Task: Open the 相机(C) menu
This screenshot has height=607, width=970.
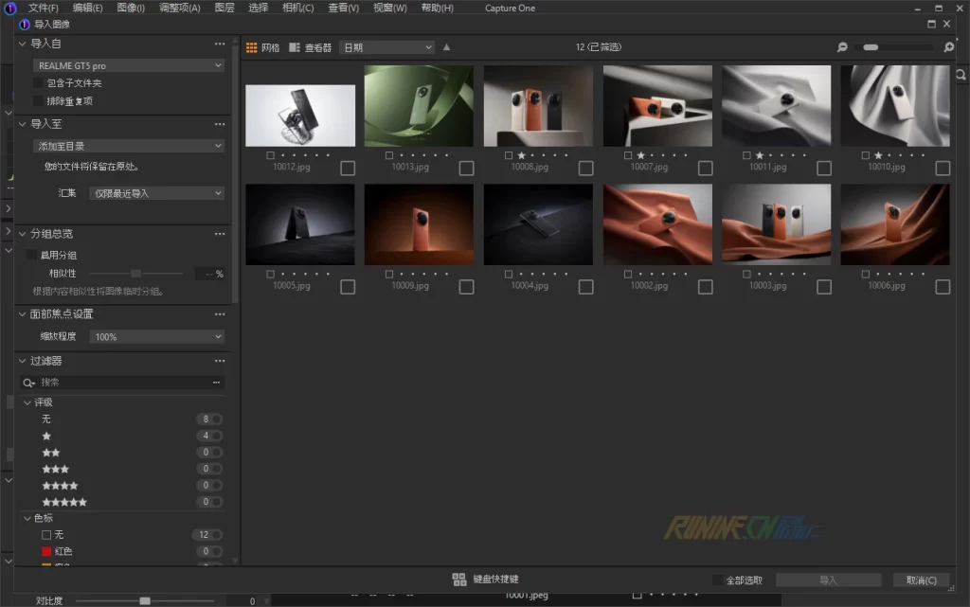Action: pos(297,8)
